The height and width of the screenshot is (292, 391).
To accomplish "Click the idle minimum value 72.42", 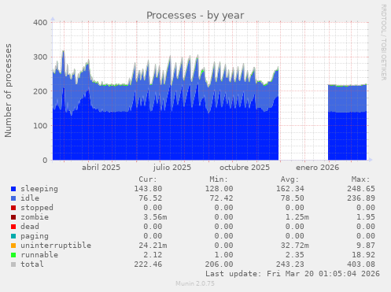I will (x=221, y=198).
